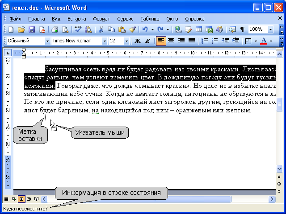The image size is (286, 214).
Task: Open the redo history dropdown arrow
Action: 168,29
